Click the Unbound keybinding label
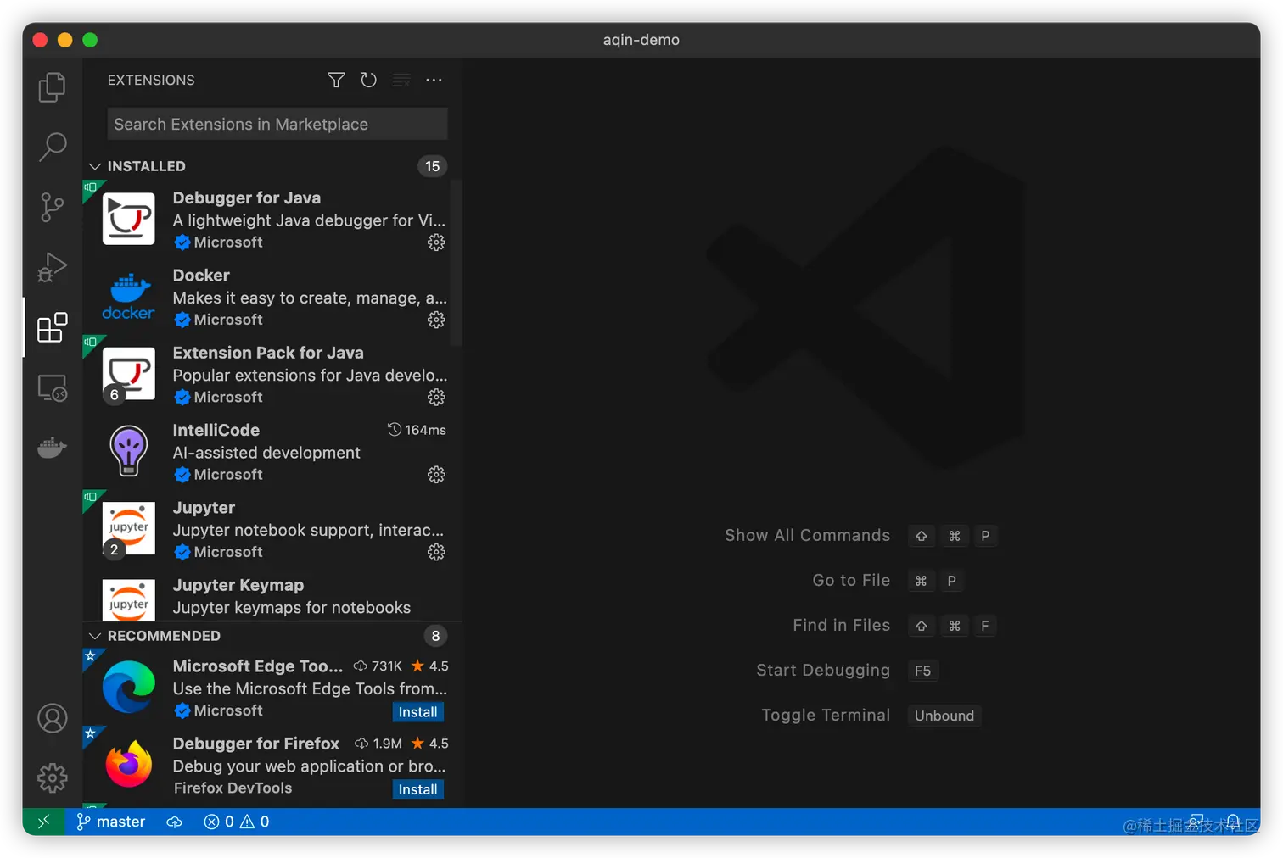Screen dimensions: 1283x858 pyautogui.click(x=944, y=716)
